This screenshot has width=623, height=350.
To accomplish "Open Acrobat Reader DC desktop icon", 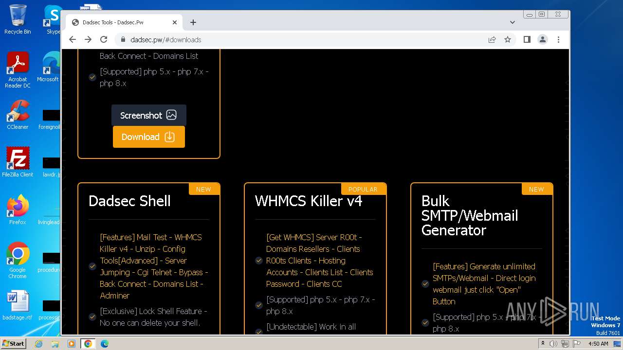I will tap(18, 70).
